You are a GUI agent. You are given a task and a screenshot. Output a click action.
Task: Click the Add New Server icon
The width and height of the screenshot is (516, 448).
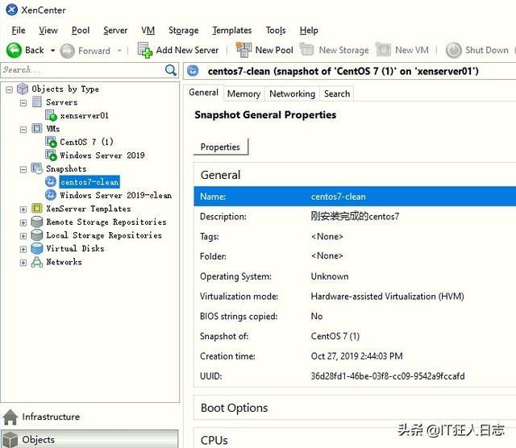click(x=145, y=50)
